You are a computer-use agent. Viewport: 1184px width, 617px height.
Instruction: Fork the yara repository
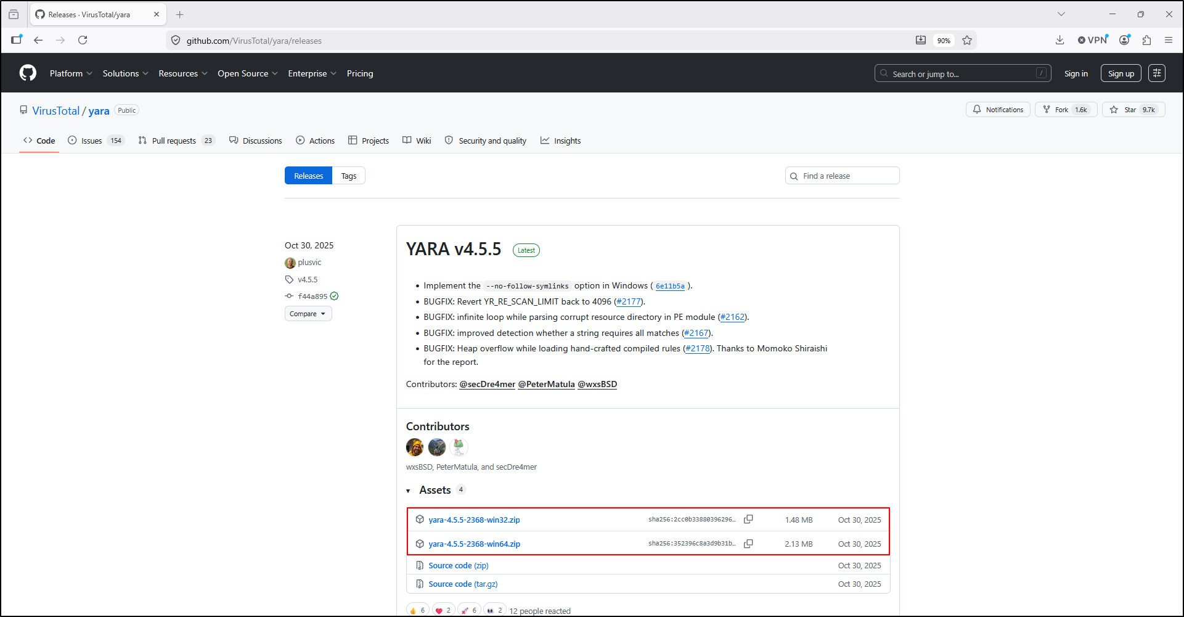tap(1066, 110)
